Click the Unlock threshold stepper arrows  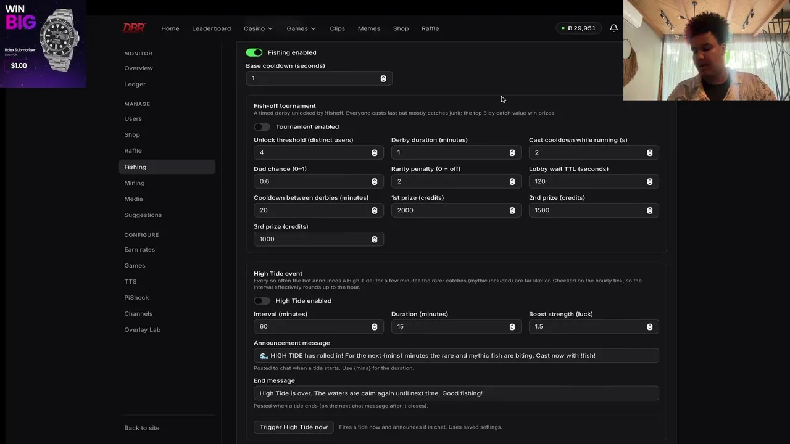[374, 152]
